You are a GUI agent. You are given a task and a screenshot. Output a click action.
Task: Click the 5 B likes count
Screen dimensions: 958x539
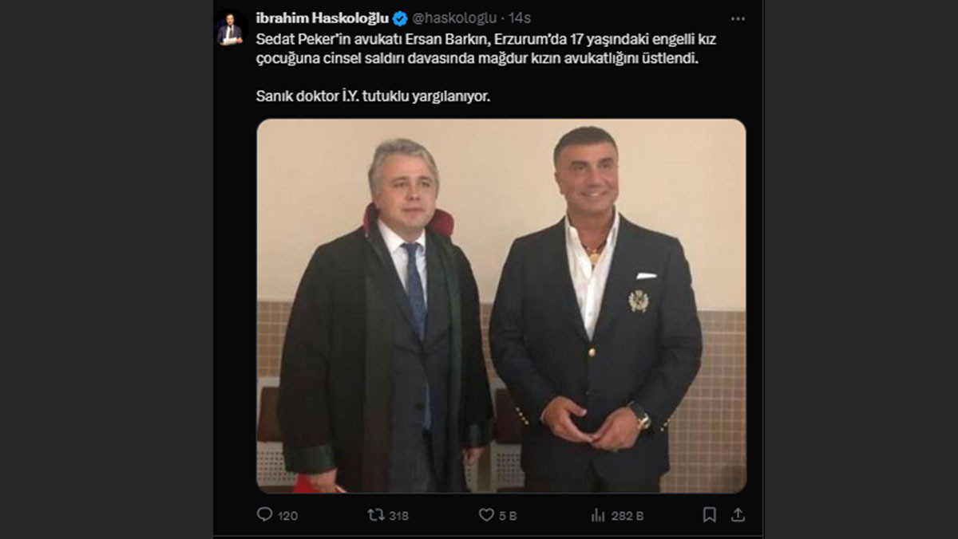coord(508,516)
